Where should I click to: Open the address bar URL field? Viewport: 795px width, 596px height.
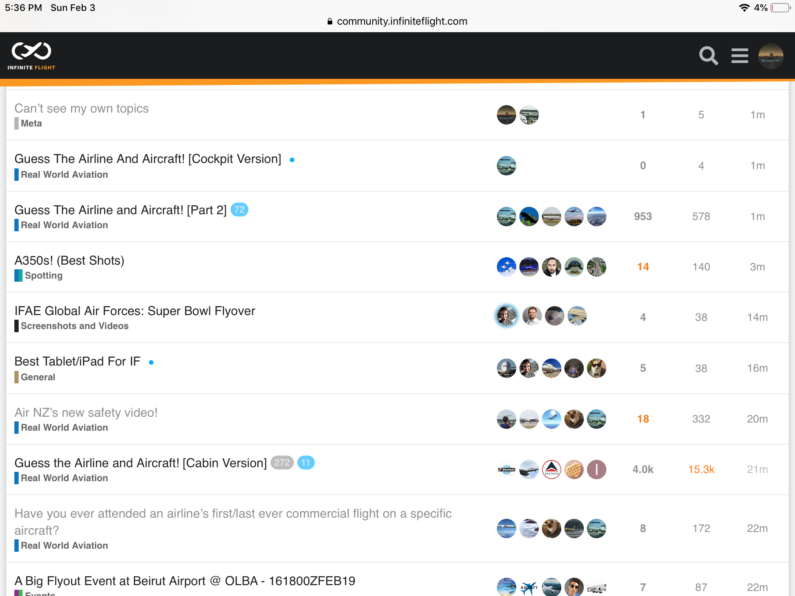click(397, 21)
